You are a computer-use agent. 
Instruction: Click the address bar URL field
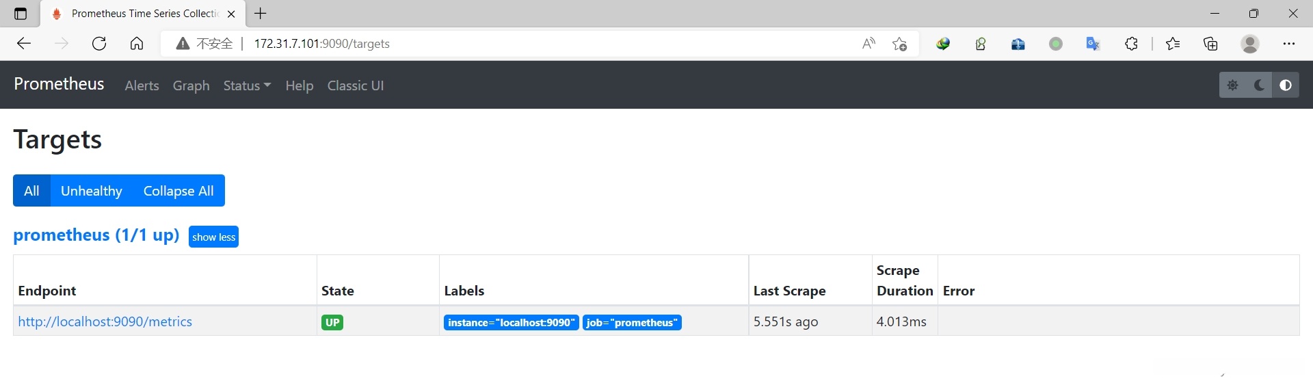[x=479, y=44]
